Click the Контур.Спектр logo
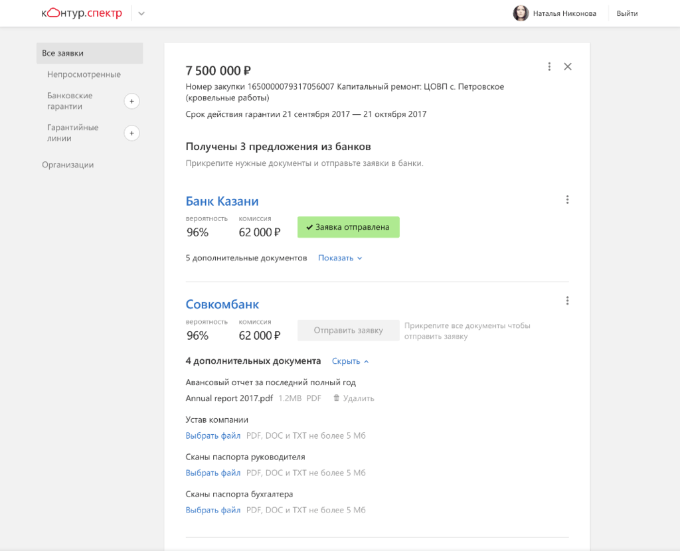The width and height of the screenshot is (680, 551). tap(82, 13)
